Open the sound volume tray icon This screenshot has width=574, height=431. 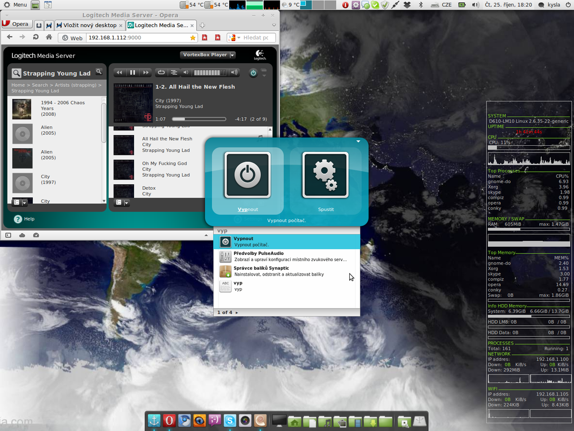coord(475,5)
